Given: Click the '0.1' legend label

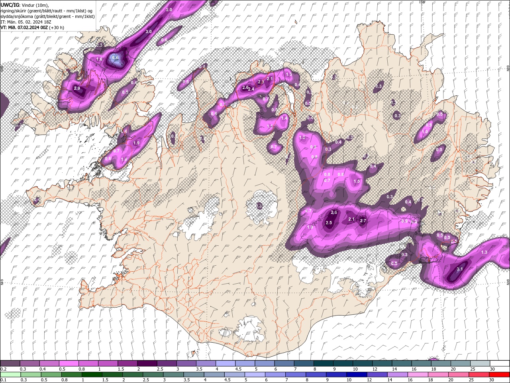Looking at the screenshot, I should (x=4, y=380).
